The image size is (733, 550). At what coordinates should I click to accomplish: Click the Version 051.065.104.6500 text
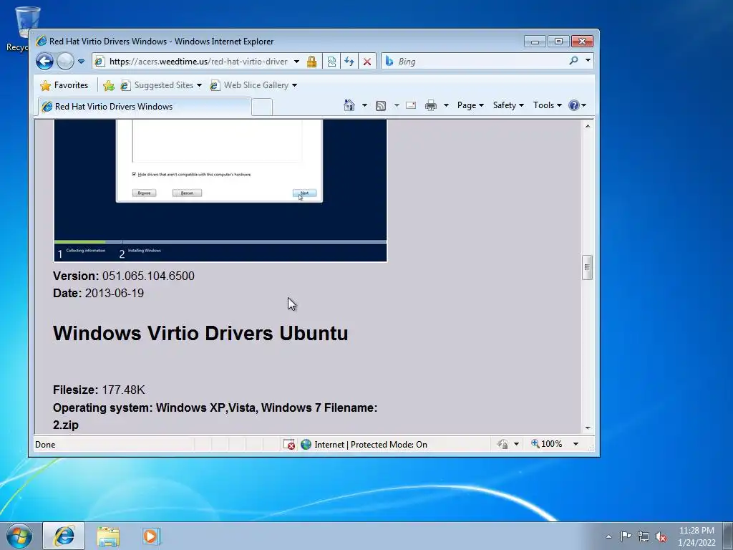[x=123, y=276]
